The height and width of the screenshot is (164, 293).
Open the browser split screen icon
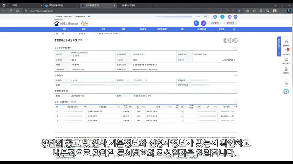[x=248, y=11]
